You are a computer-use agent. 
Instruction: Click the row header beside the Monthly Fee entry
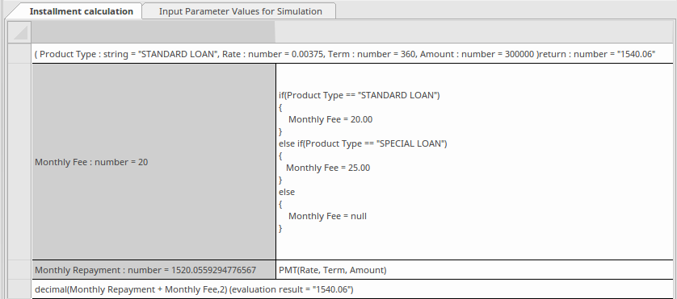pyautogui.click(x=20, y=162)
